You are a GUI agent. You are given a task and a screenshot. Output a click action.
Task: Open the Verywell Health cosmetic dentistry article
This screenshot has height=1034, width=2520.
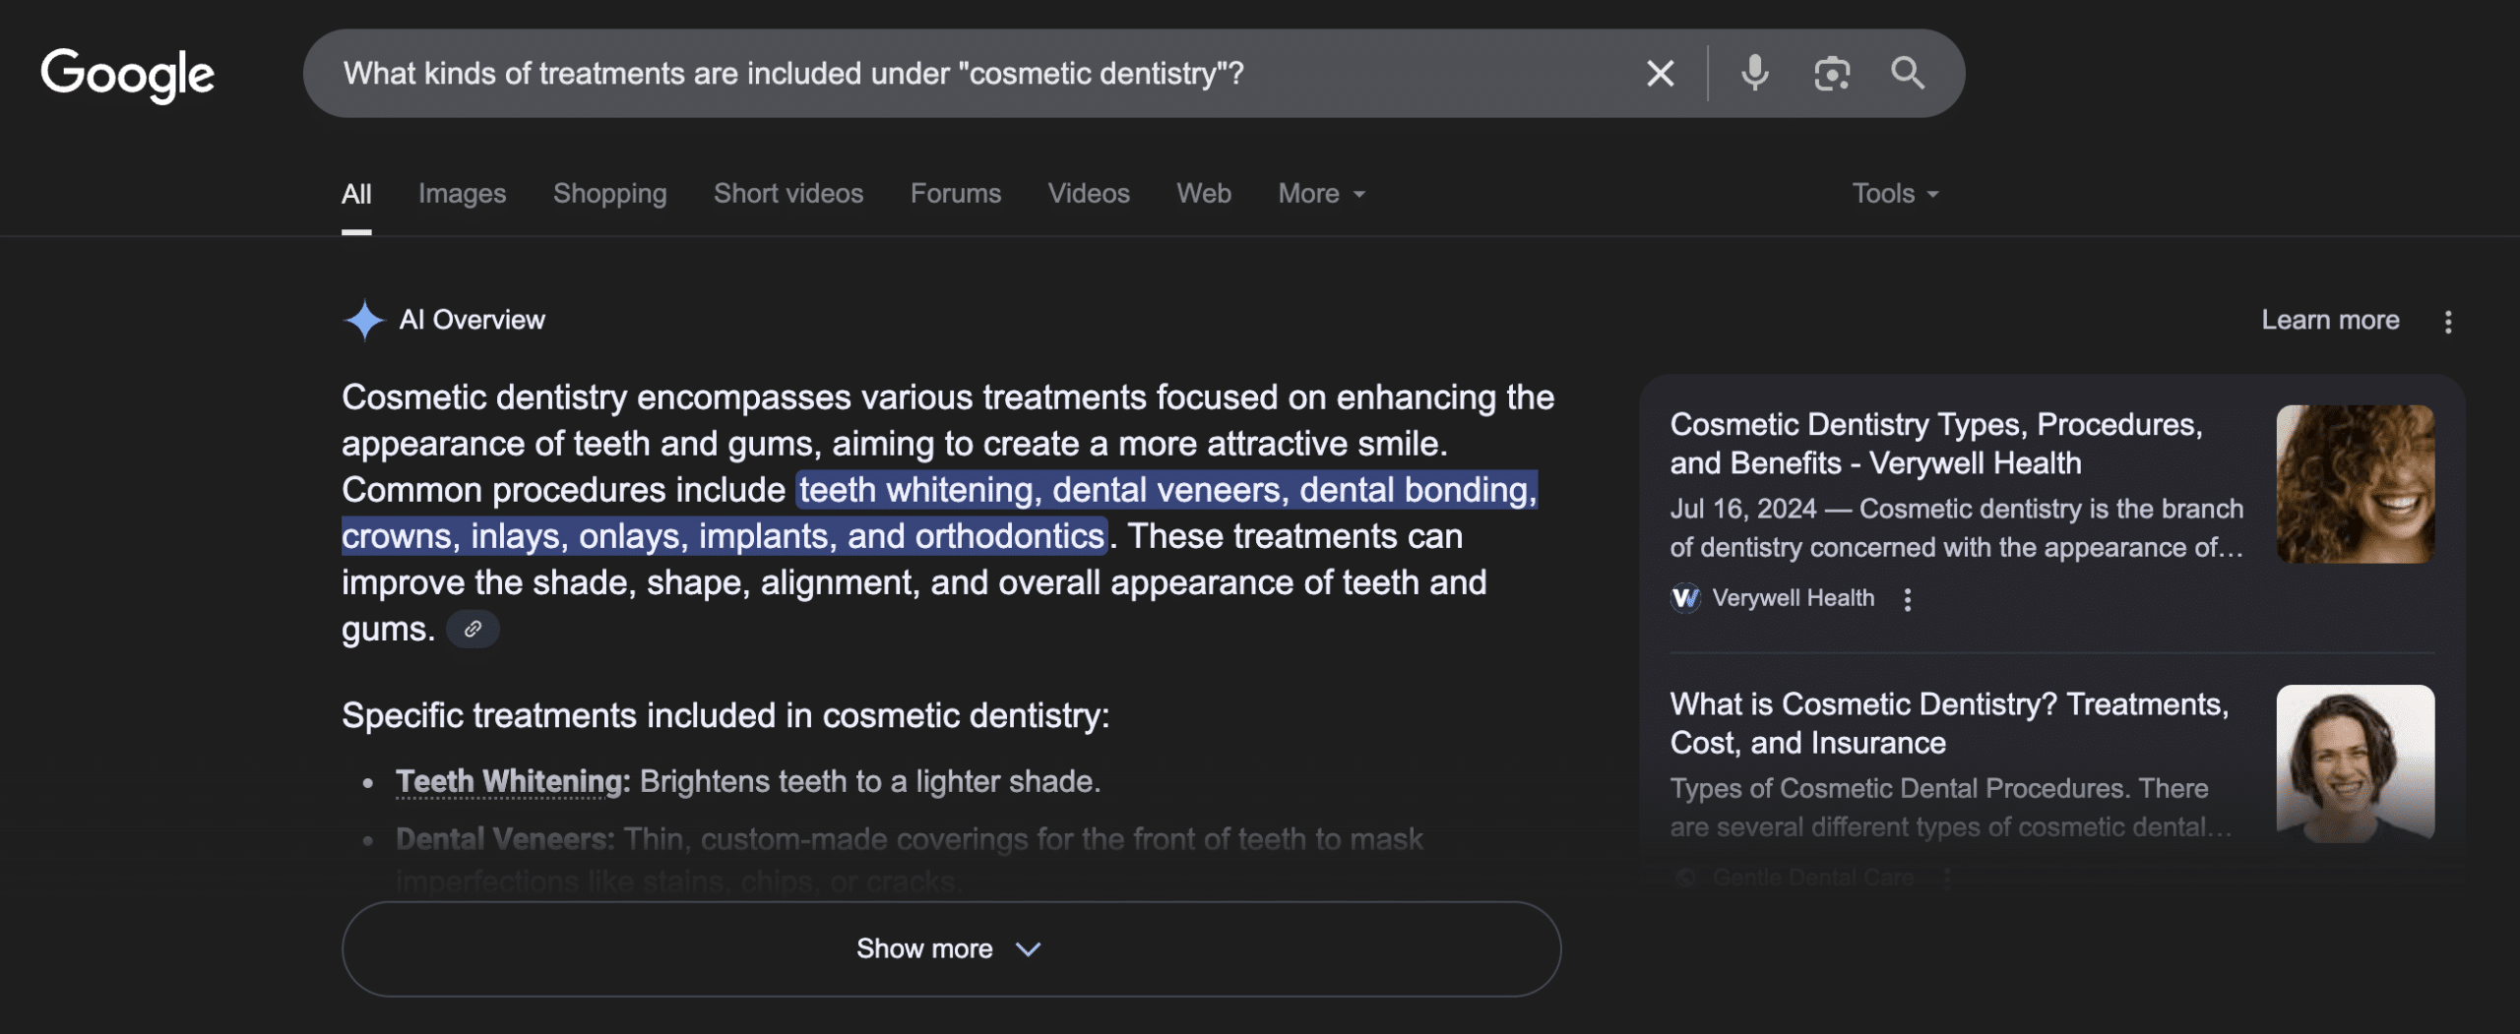[x=1935, y=444]
